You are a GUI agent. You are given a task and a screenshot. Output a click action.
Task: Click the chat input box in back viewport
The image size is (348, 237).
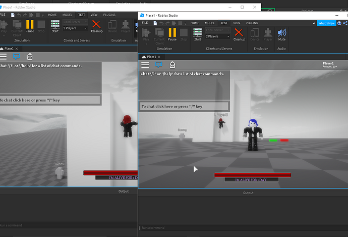click(x=49, y=100)
